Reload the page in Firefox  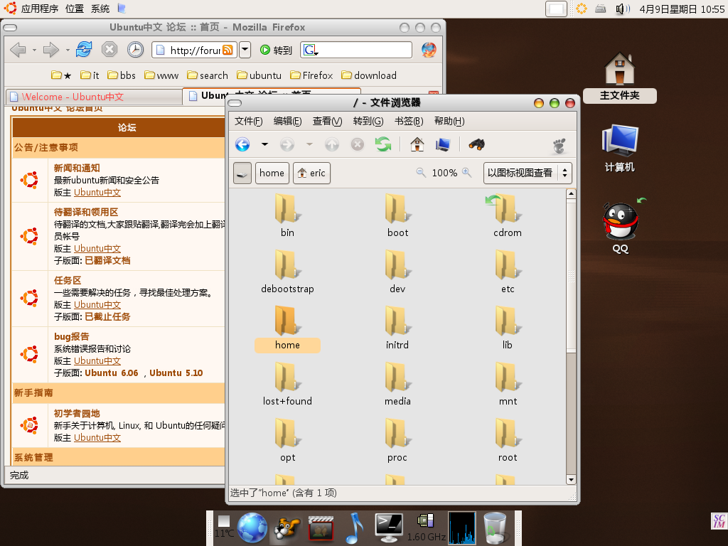(x=84, y=49)
